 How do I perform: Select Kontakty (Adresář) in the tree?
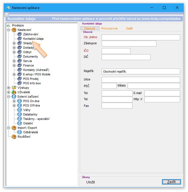point(36,70)
